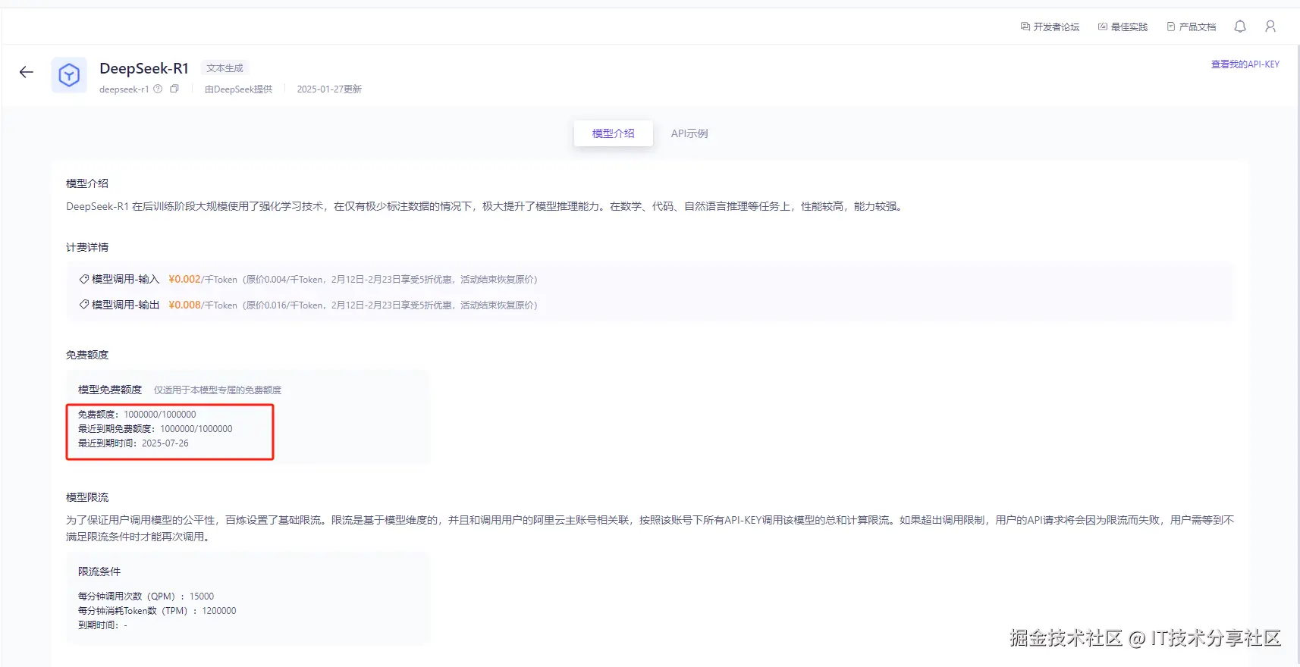Click the 2025-01-27更新 date text
This screenshot has width=1300, height=667.
[x=329, y=89]
